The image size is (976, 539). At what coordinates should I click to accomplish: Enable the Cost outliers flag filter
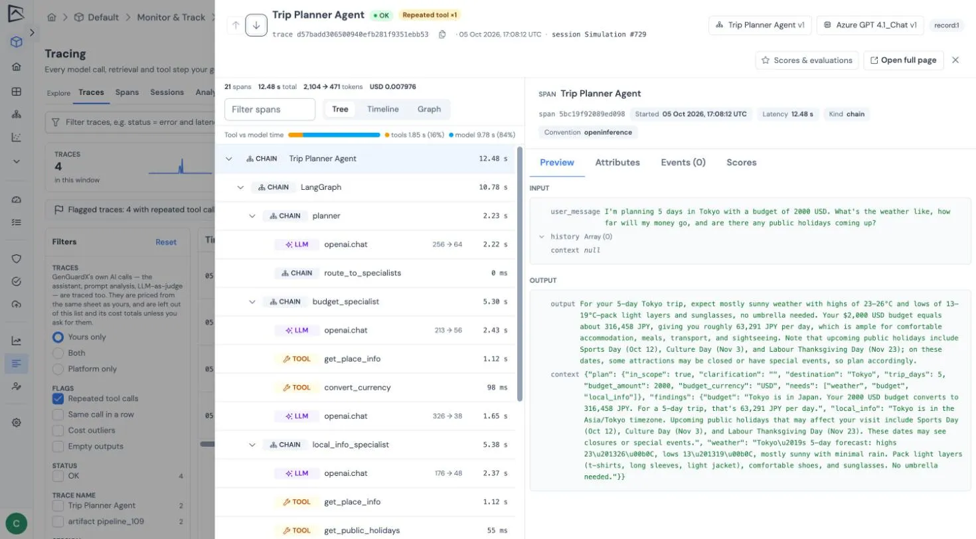(58, 431)
